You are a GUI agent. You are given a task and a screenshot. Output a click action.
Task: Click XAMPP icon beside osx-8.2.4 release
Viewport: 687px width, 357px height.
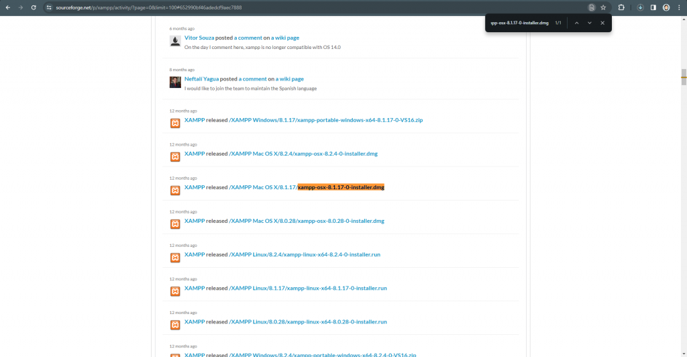pyautogui.click(x=175, y=157)
